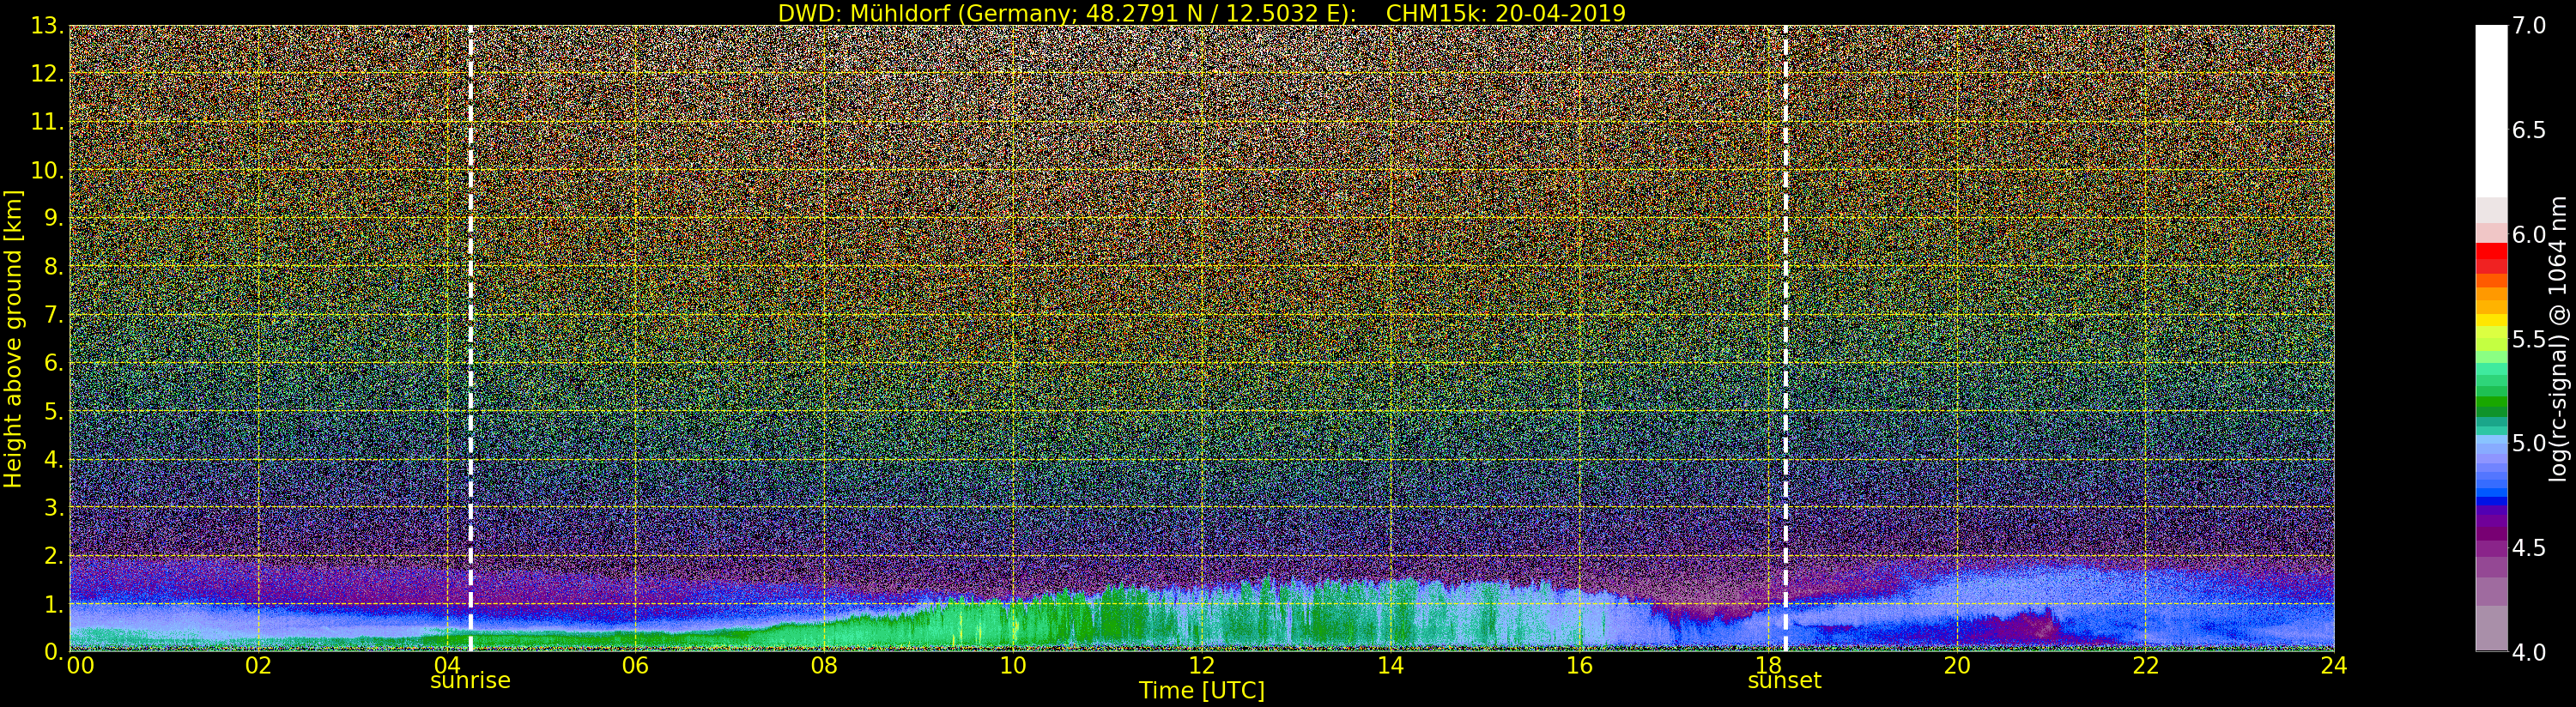Click the '2.' height tick label
2576x707 pixels.
[x=54, y=556]
